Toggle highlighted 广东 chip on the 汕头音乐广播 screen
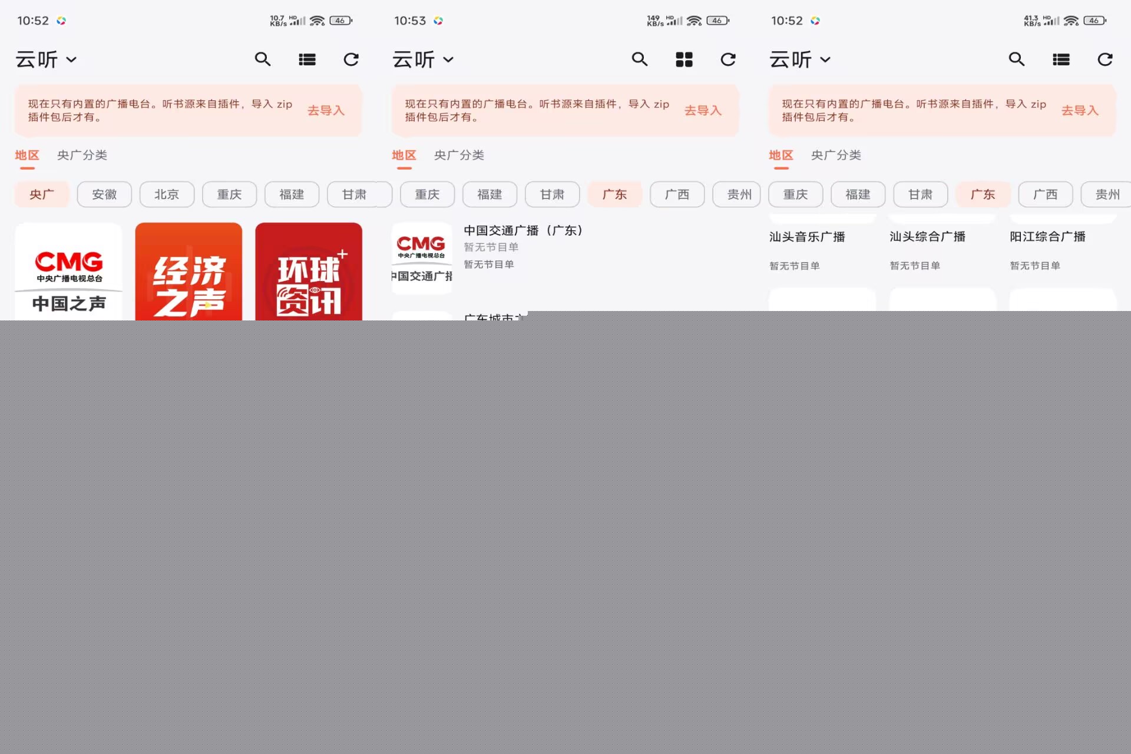The height and width of the screenshot is (754, 1131). coord(983,194)
